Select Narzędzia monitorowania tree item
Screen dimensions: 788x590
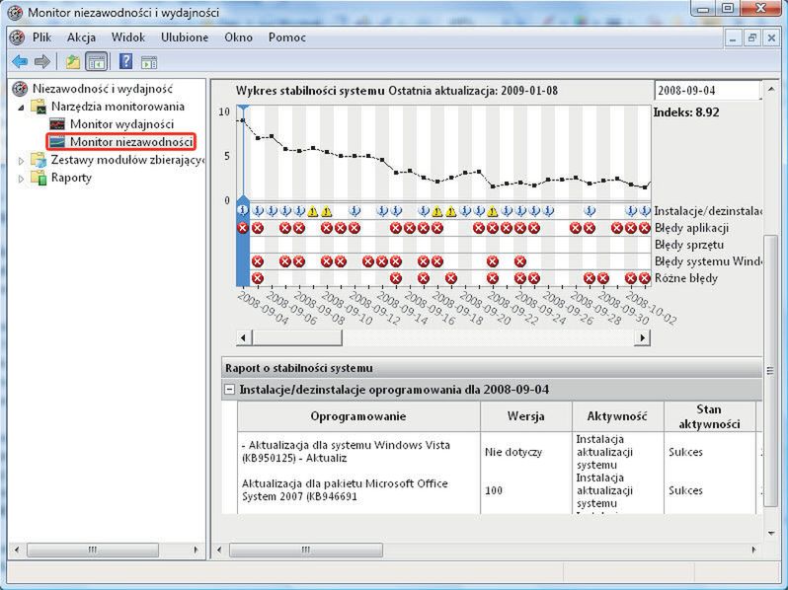pyautogui.click(x=118, y=107)
